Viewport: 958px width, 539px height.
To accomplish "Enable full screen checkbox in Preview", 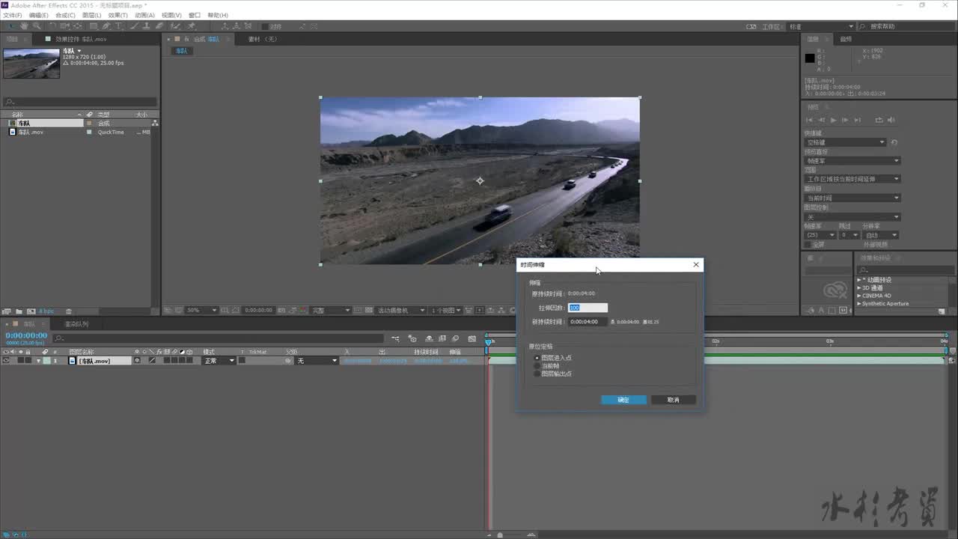I will pyautogui.click(x=808, y=244).
